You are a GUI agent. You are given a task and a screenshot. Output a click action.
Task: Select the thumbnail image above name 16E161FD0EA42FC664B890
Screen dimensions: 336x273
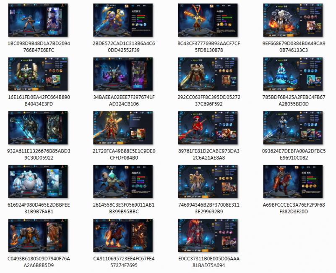[x=38, y=74]
